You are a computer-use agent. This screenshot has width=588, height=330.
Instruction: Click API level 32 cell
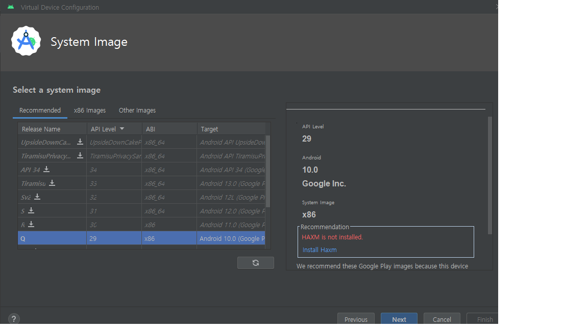pos(114,197)
